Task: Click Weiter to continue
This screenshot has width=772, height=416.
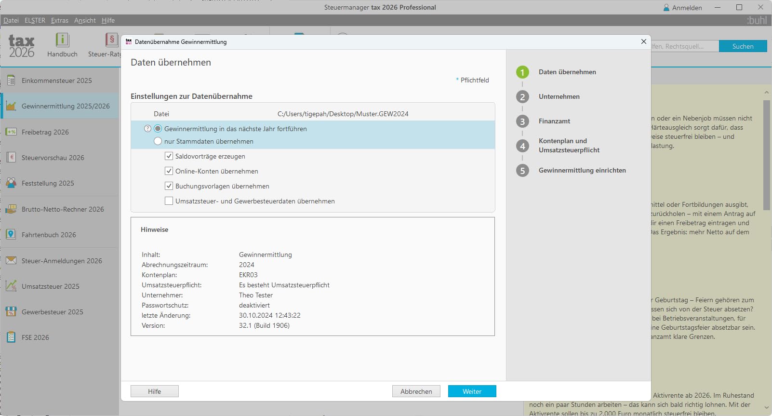Action: tap(472, 391)
